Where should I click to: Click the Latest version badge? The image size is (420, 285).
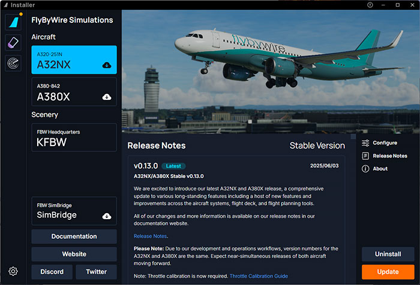pos(173,166)
